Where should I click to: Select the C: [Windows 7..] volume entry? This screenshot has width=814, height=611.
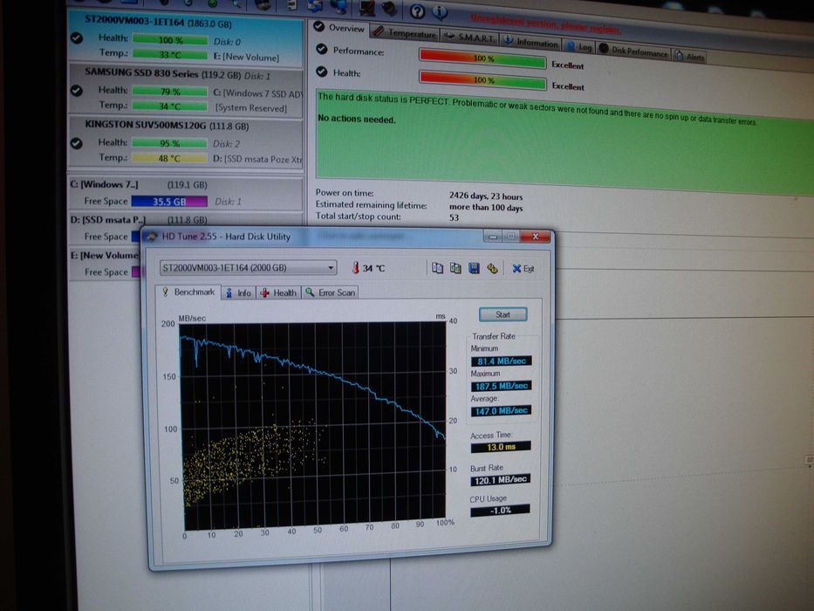(185, 193)
